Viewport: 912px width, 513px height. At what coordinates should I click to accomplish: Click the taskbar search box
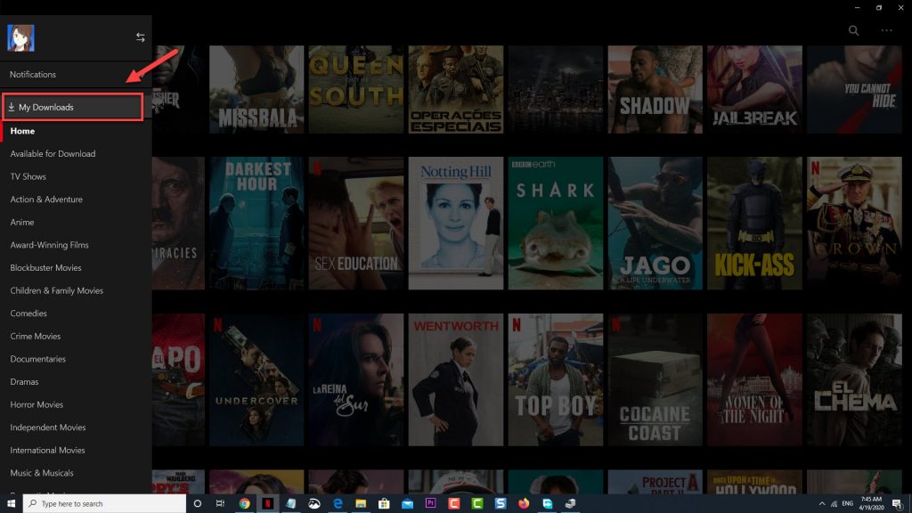(105, 504)
